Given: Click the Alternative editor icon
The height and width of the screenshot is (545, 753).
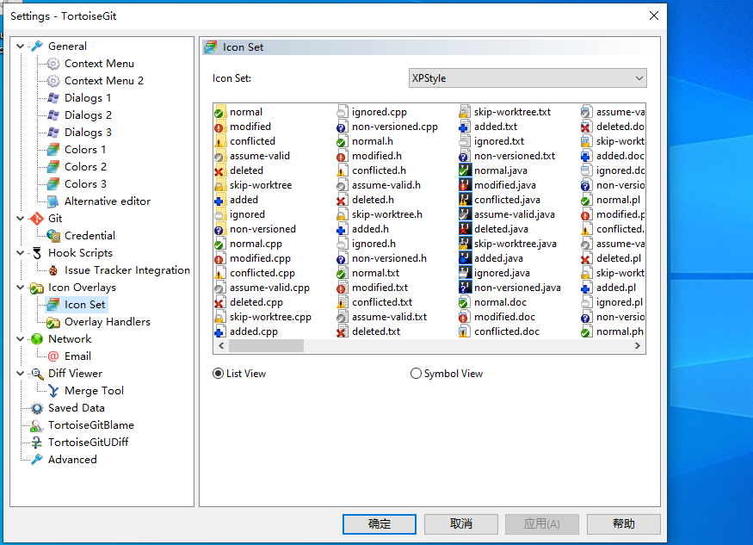Looking at the screenshot, I should (53, 201).
